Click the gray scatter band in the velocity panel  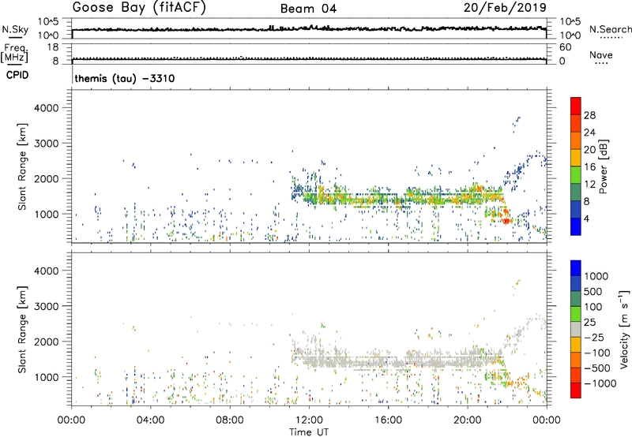click(397, 361)
